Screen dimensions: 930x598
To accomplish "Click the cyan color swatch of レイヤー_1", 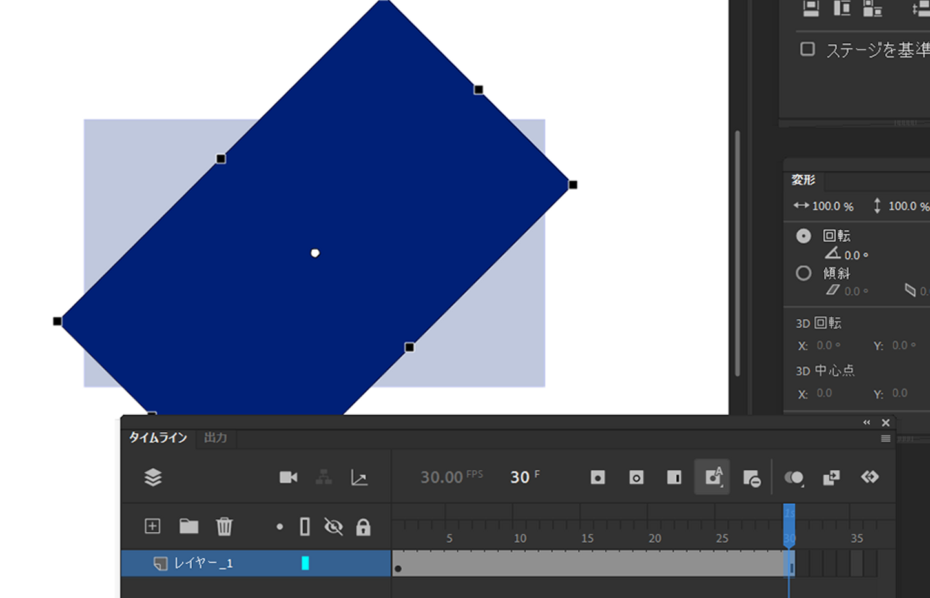I will point(305,563).
